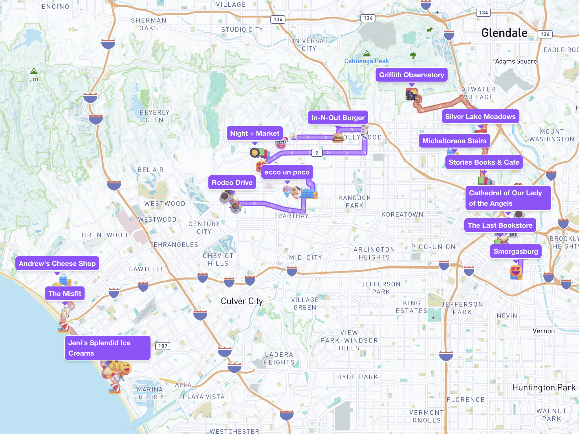Expand the Andrew's Cheese Shop label
Screen dimensions: 579x434
pos(57,263)
